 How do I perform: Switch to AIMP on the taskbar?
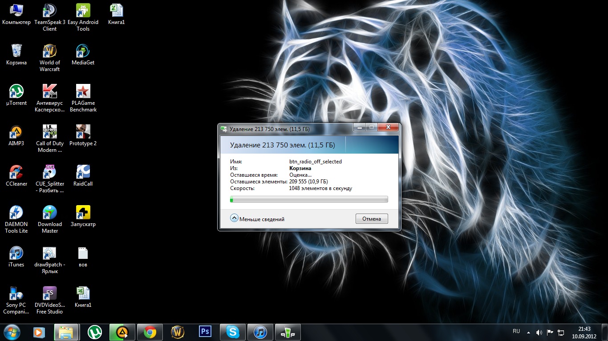click(122, 332)
